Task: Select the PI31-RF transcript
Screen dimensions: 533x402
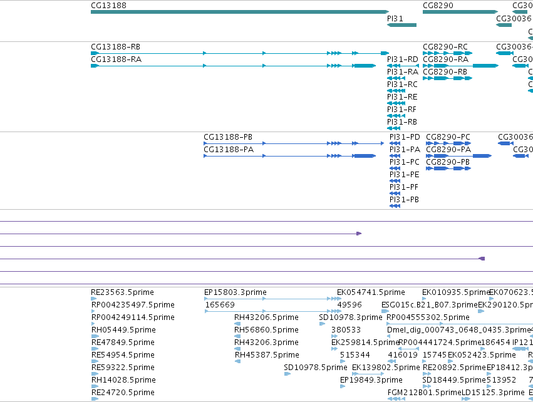Action: pos(396,116)
